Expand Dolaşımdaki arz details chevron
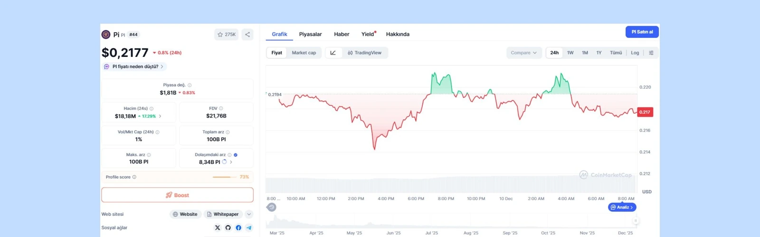 231,162
